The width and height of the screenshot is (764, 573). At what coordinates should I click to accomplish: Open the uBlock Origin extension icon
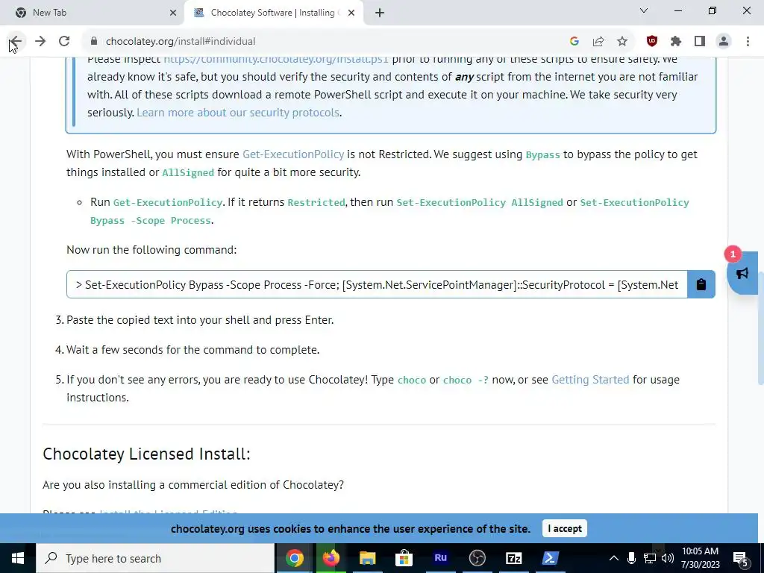click(652, 42)
